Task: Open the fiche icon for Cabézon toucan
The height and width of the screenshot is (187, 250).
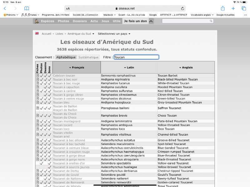Action: [37, 75]
